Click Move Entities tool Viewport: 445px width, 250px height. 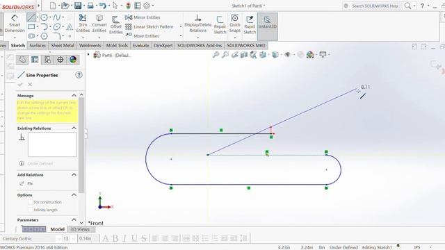[x=142, y=36]
